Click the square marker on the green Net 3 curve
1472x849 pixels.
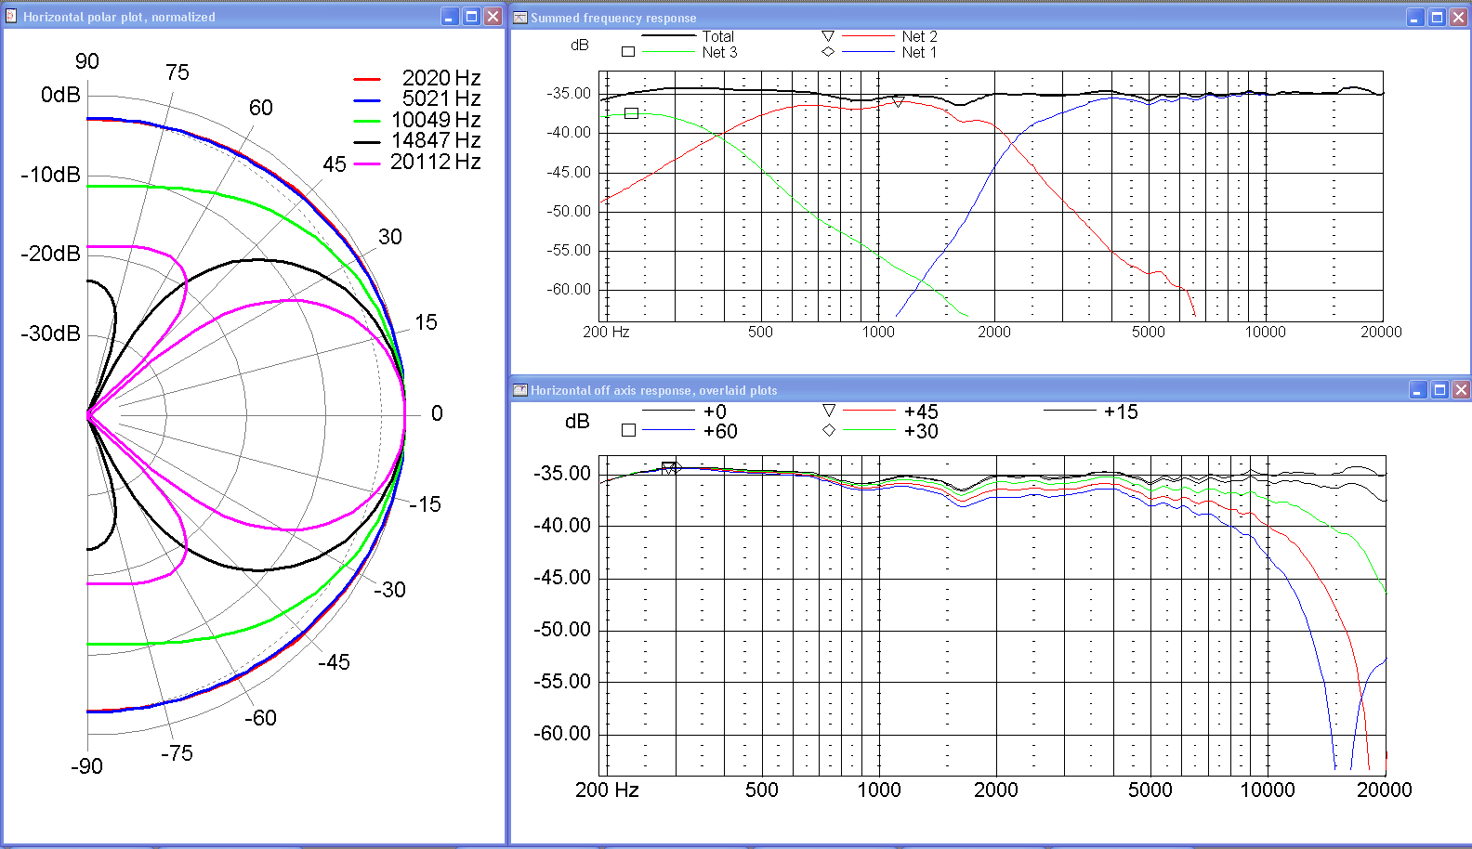632,113
